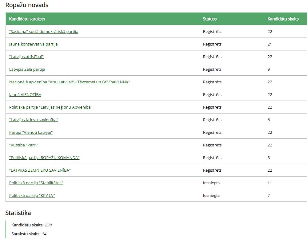307x239 pixels.
Task: Open Nacionālā apvienība "Visu Latvijai!" link
Action: (70, 82)
